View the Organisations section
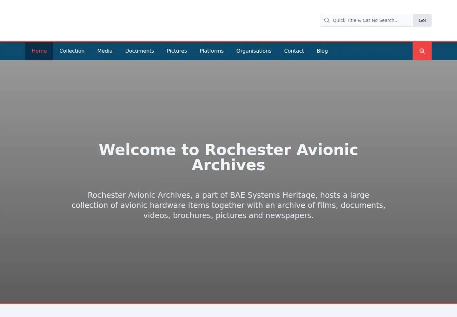 pyautogui.click(x=254, y=51)
